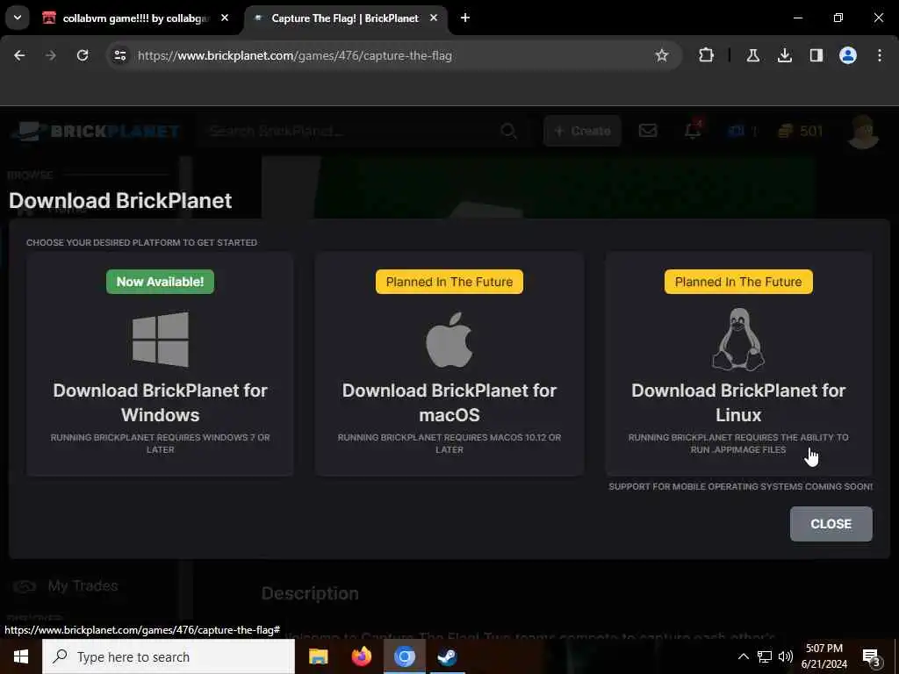Select the Capture The Flag! BrickPlanet tab
Screen dimensions: 899x674
pos(345,18)
